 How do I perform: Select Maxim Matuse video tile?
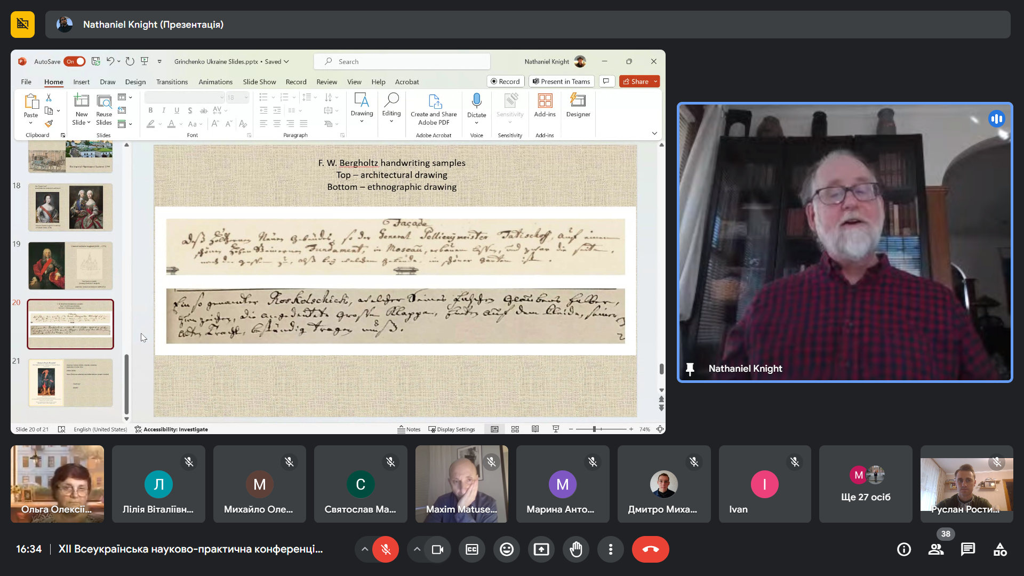click(461, 484)
